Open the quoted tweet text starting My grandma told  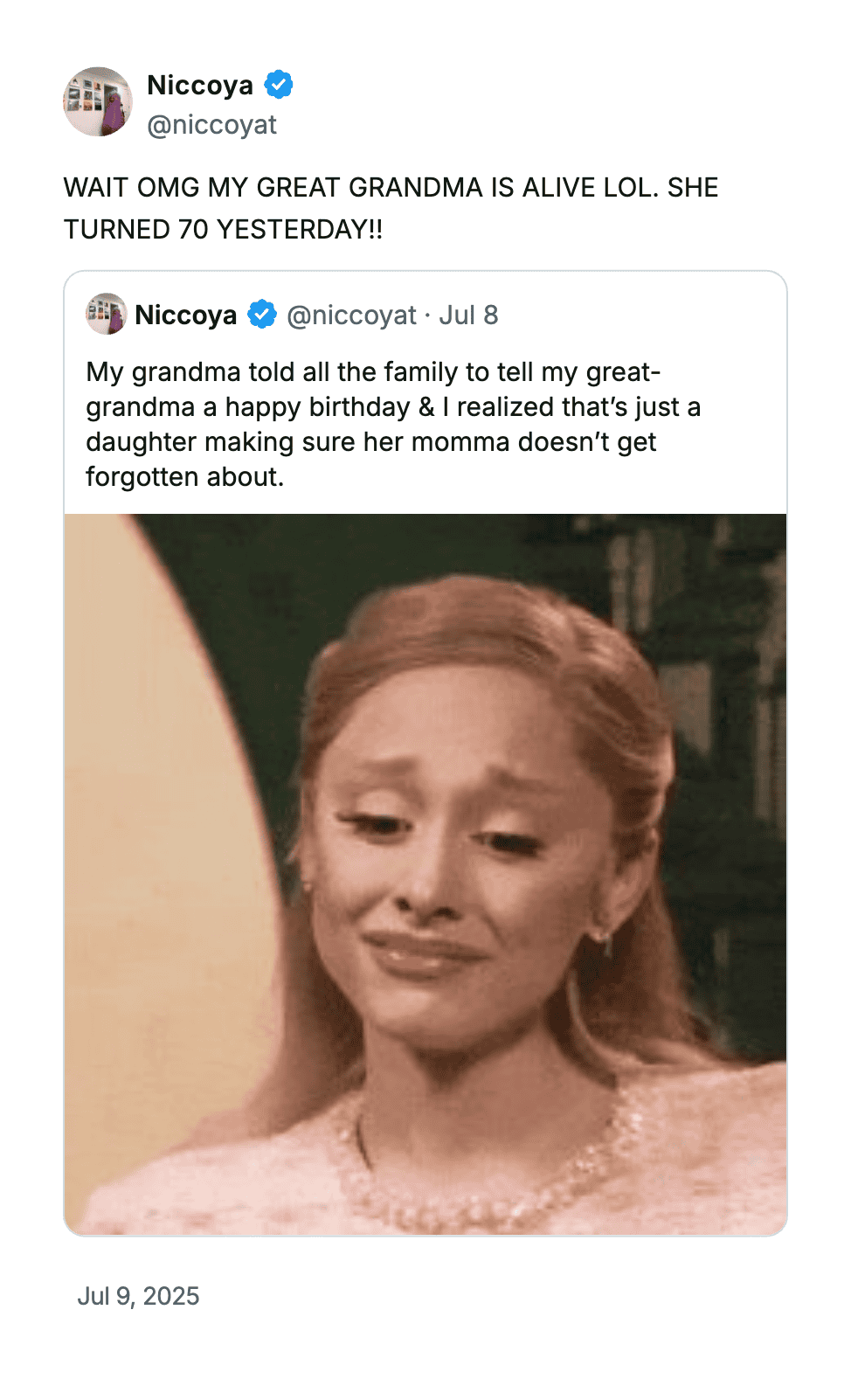coord(393,424)
